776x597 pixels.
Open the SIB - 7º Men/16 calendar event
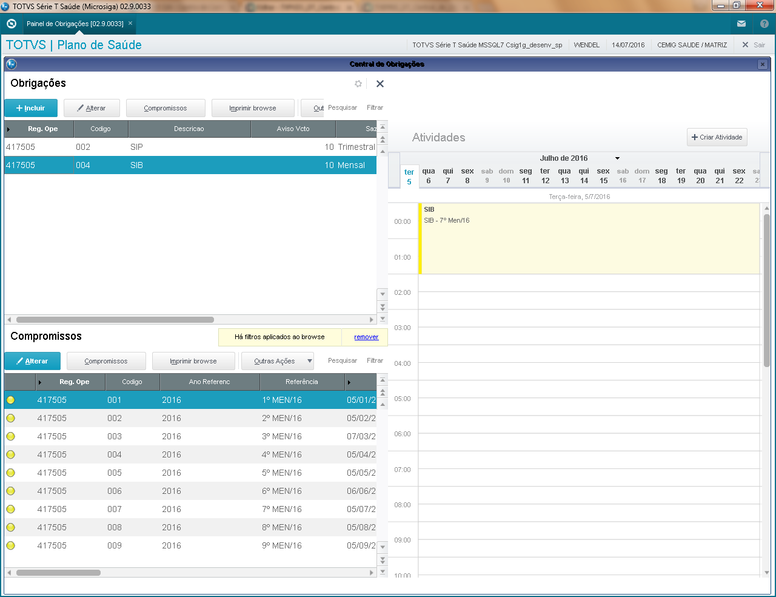click(x=589, y=239)
